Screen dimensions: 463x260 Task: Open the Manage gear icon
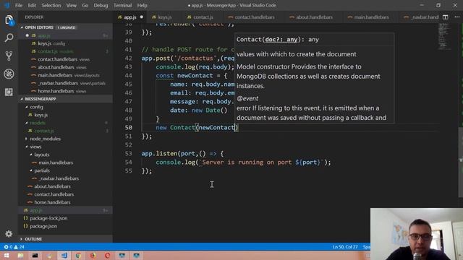(x=9, y=234)
